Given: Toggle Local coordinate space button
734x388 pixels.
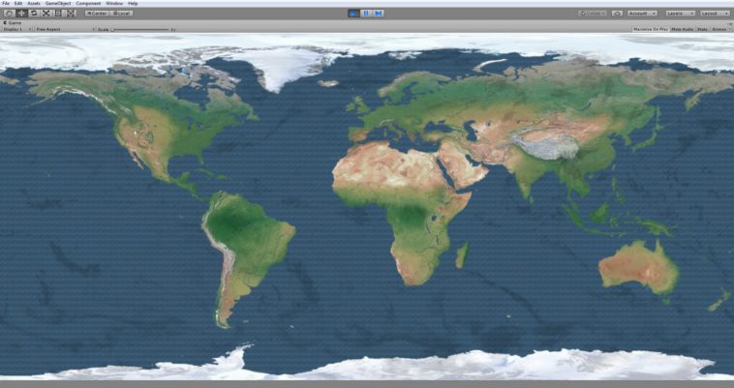Looking at the screenshot, I should 121,14.
